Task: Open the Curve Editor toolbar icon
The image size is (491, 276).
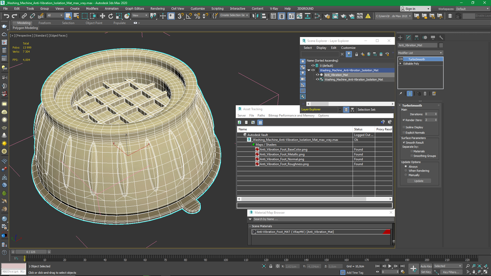Action: tap(299, 16)
